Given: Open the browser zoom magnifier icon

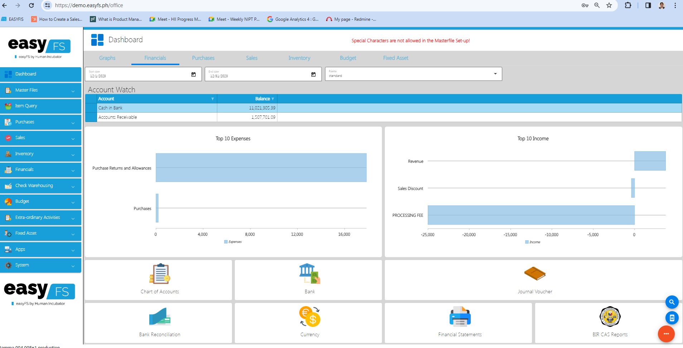Looking at the screenshot, I should tap(597, 5).
